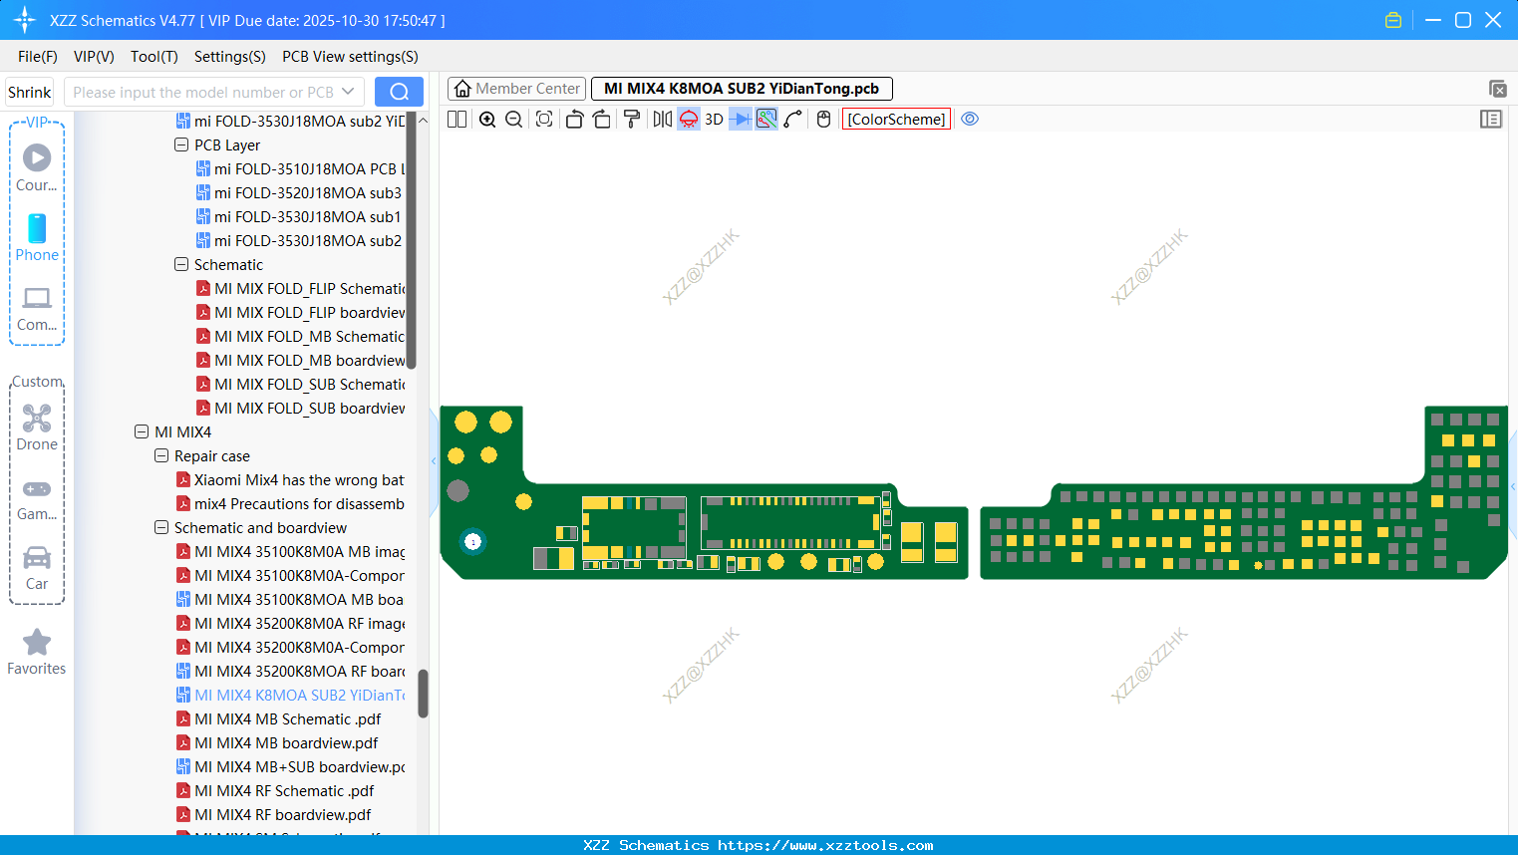This screenshot has width=1518, height=855.
Task: Zoom out of the PCB view
Action: pyautogui.click(x=514, y=120)
